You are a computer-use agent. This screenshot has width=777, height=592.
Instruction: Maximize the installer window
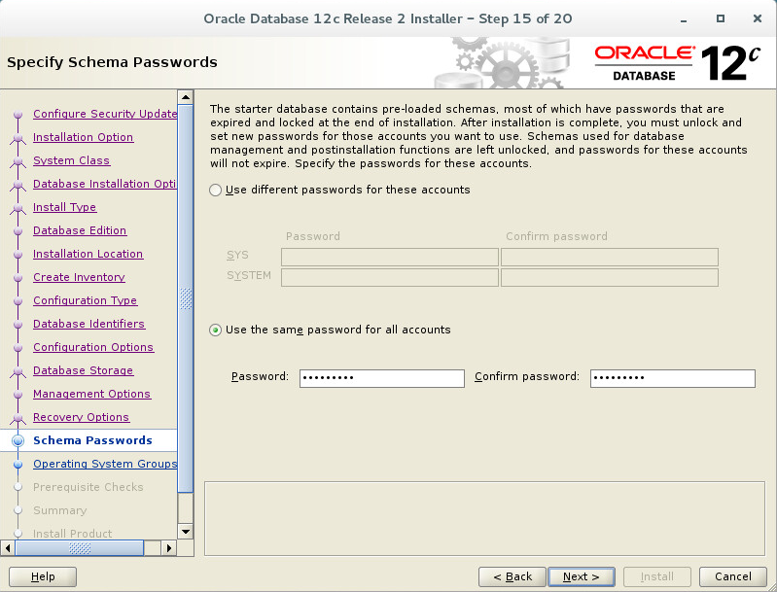click(x=721, y=18)
